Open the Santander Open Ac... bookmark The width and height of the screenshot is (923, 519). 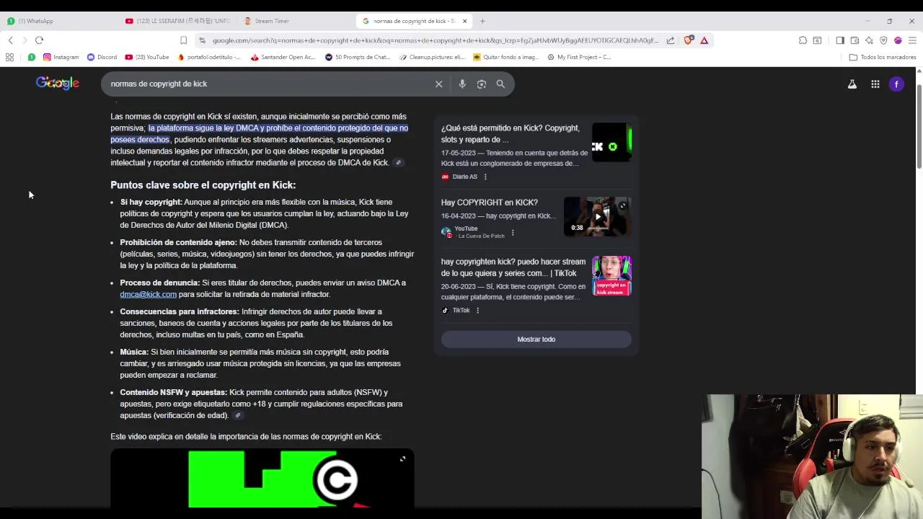283,57
